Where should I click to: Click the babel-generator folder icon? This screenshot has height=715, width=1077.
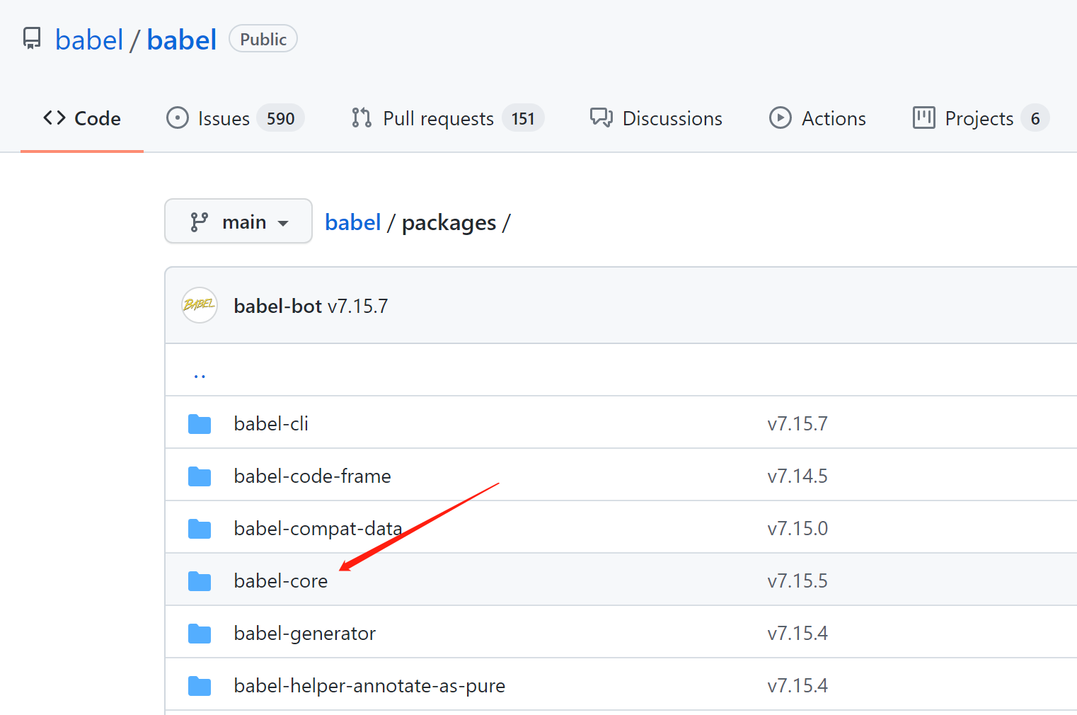pyautogui.click(x=200, y=634)
